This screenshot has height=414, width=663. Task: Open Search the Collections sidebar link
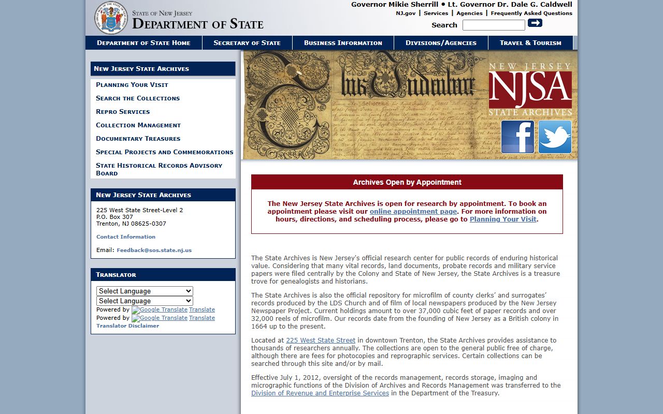click(138, 98)
